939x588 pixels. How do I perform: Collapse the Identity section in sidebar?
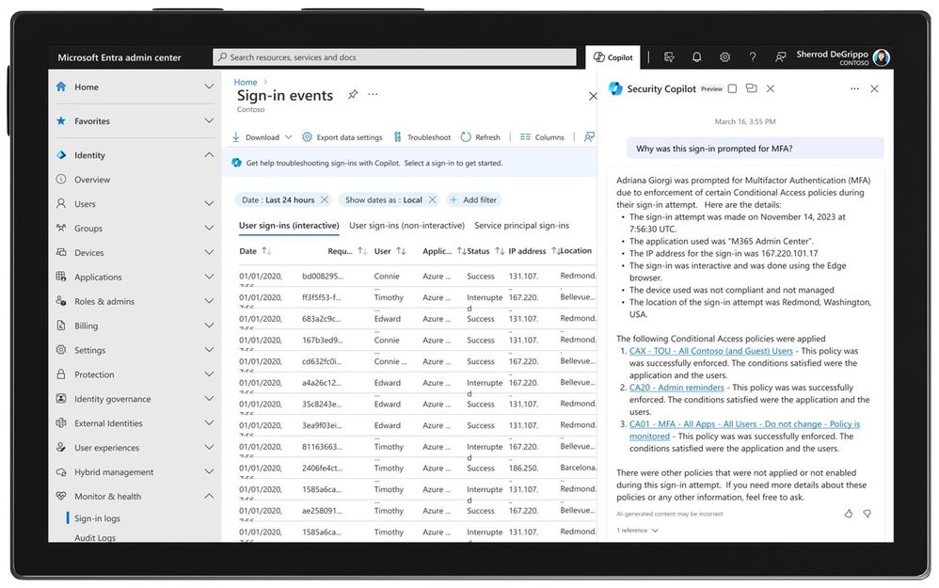(x=209, y=155)
